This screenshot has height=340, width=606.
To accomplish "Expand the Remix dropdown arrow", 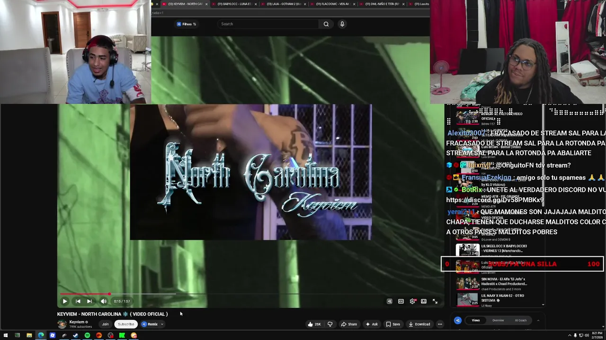I will [x=162, y=324].
